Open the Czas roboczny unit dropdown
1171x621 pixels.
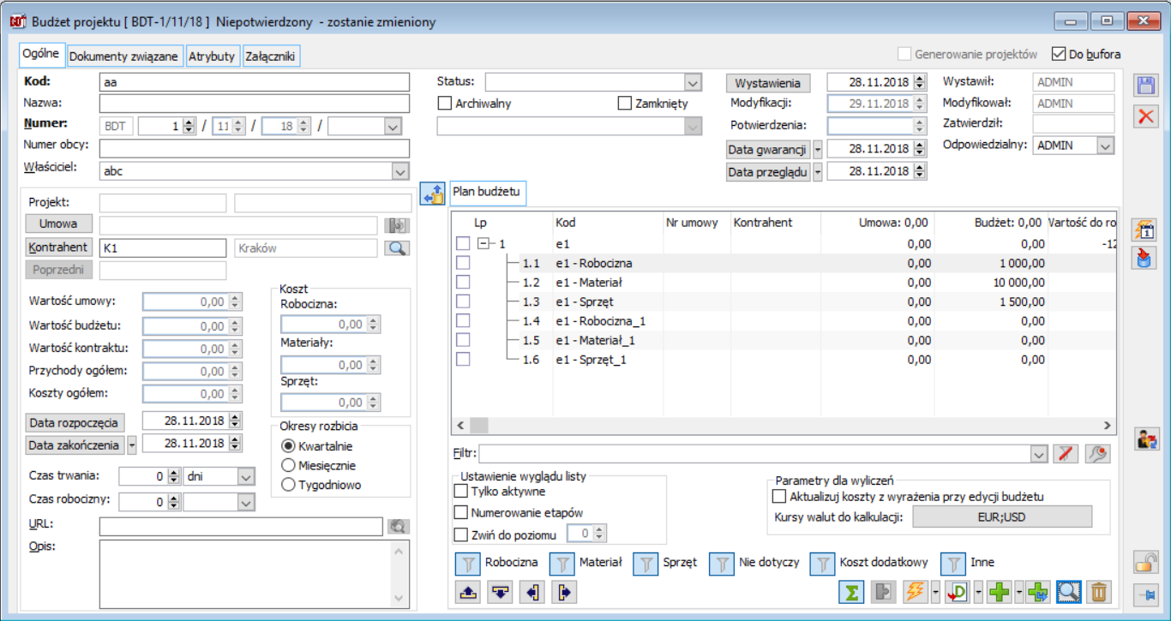(246, 503)
